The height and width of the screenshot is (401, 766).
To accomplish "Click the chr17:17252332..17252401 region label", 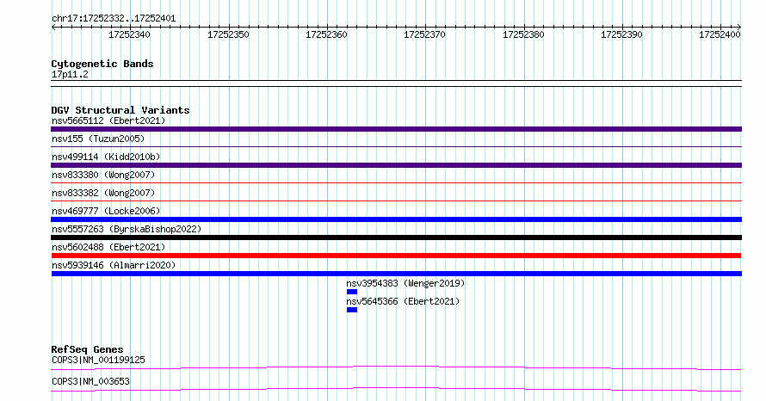I will pyautogui.click(x=114, y=19).
